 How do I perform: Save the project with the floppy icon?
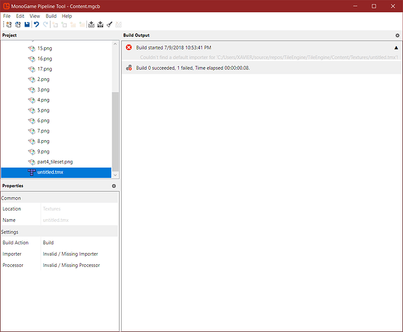pos(27,25)
